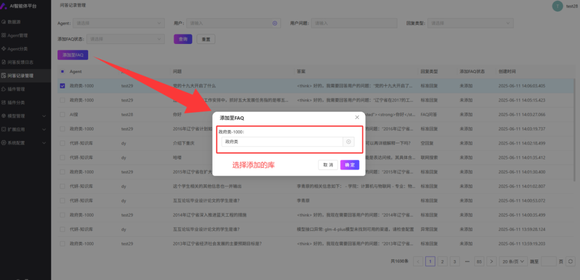This screenshot has width=580, height=280.
Task: Click the user avatar icon
Action: pos(557,6)
